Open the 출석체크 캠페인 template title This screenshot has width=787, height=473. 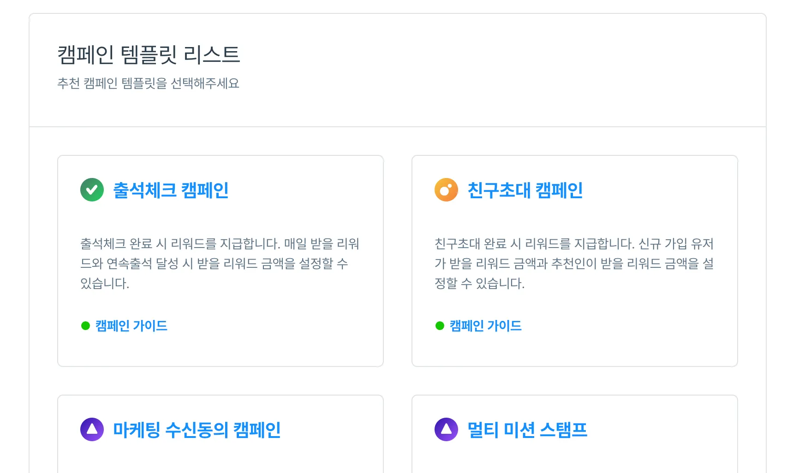[x=171, y=190]
